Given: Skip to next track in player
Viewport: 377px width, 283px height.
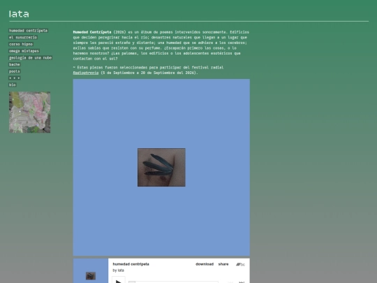Looking at the screenshot, I should point(242,282).
